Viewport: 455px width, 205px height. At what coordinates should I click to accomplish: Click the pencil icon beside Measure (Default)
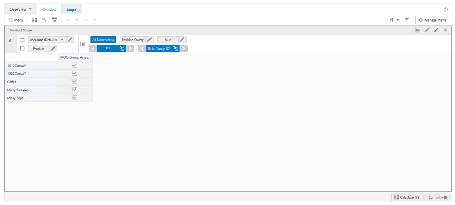point(70,39)
